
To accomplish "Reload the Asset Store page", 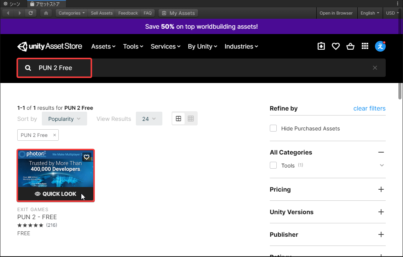I will 31,13.
